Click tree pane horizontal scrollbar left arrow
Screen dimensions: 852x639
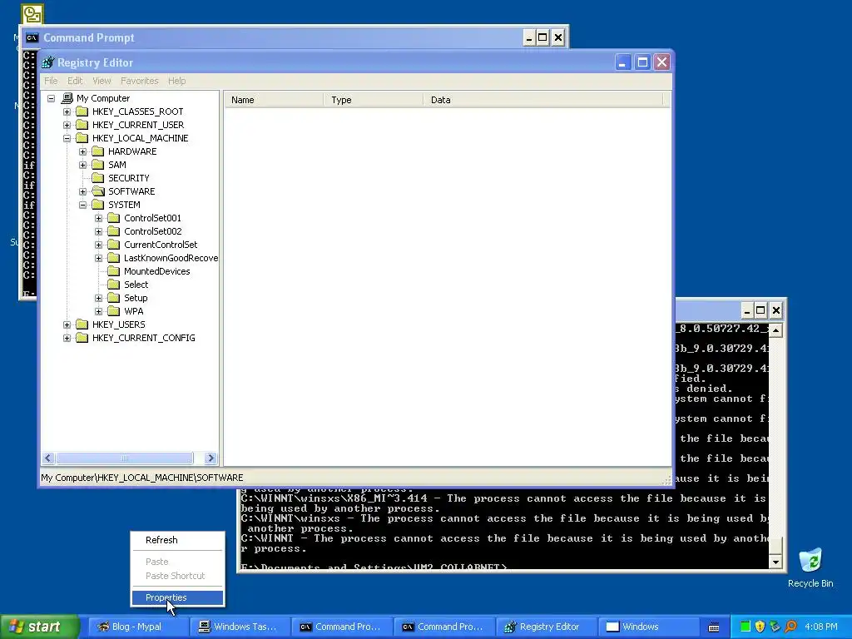click(x=47, y=458)
